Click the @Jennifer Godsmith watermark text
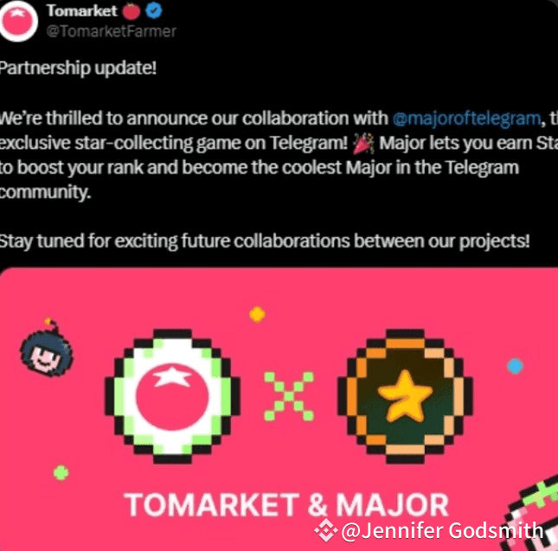558x551 pixels. coord(442,531)
